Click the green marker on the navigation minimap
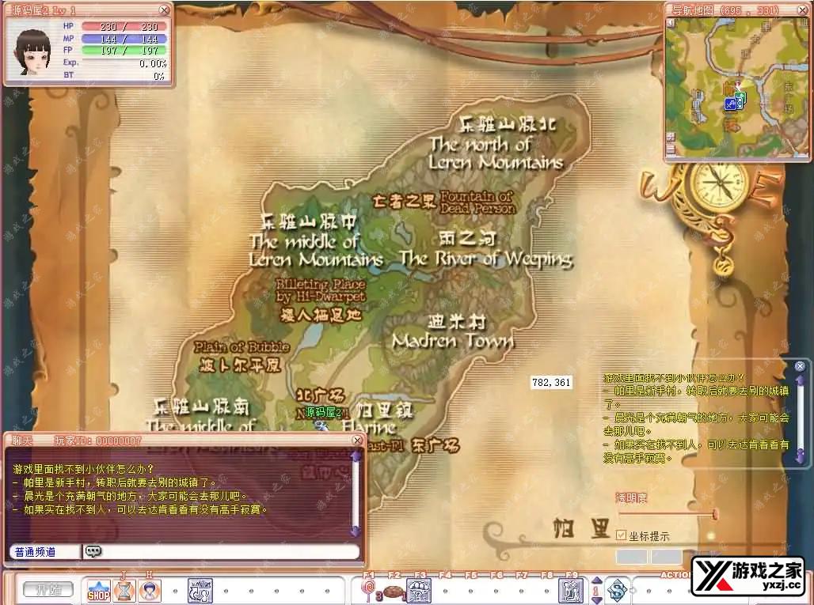The image size is (814, 605). point(740,98)
